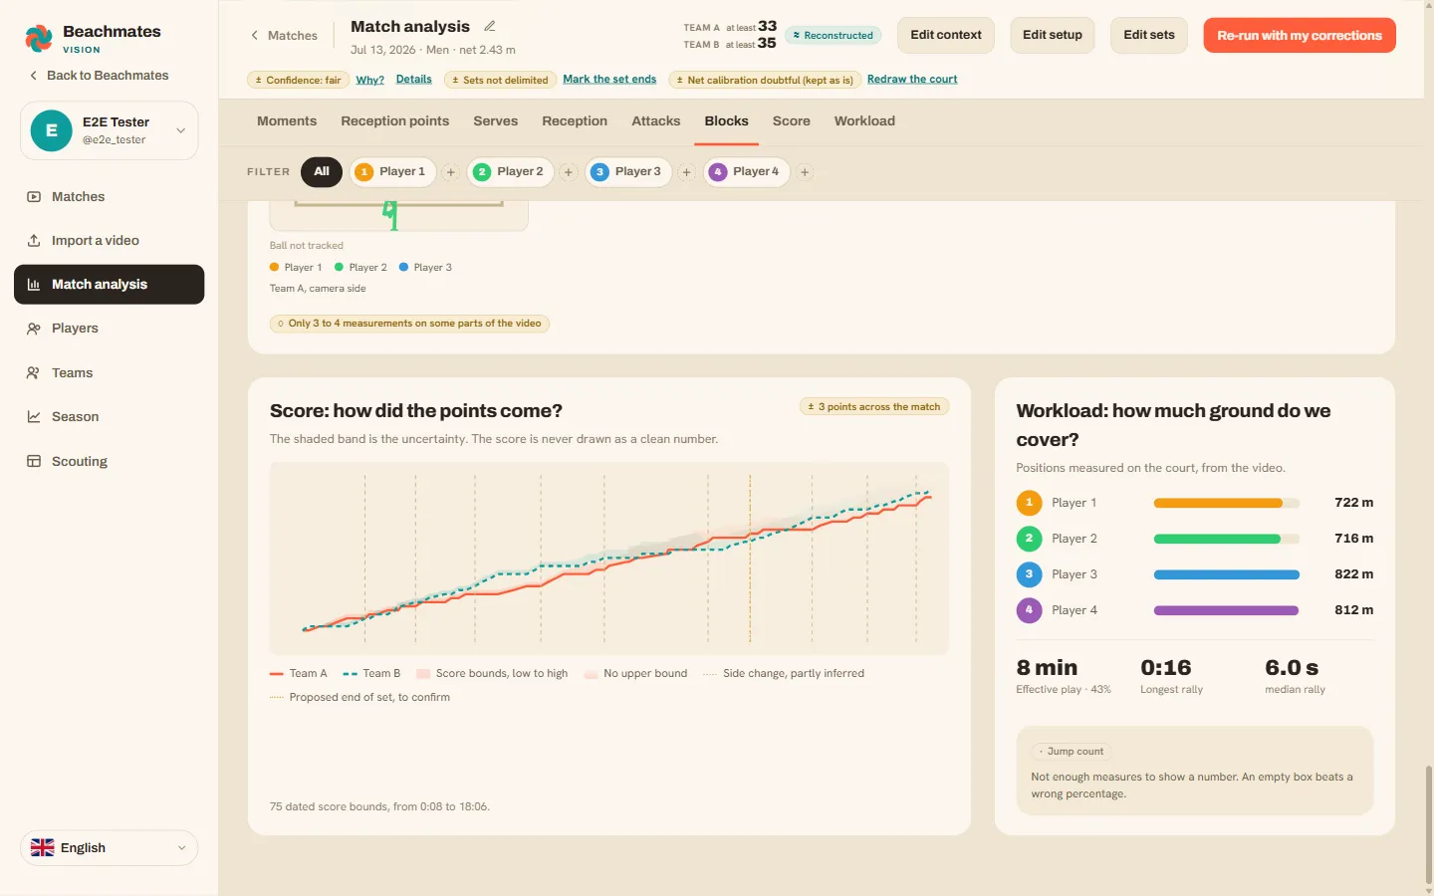
Task: Click the Scouting layout icon
Action: pos(34,462)
